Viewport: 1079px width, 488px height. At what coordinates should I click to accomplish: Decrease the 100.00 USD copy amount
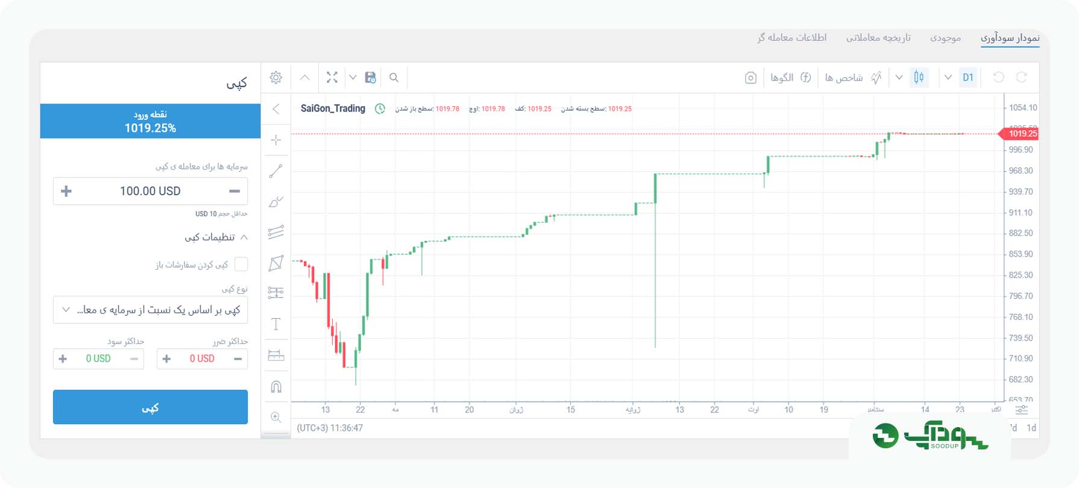[234, 191]
